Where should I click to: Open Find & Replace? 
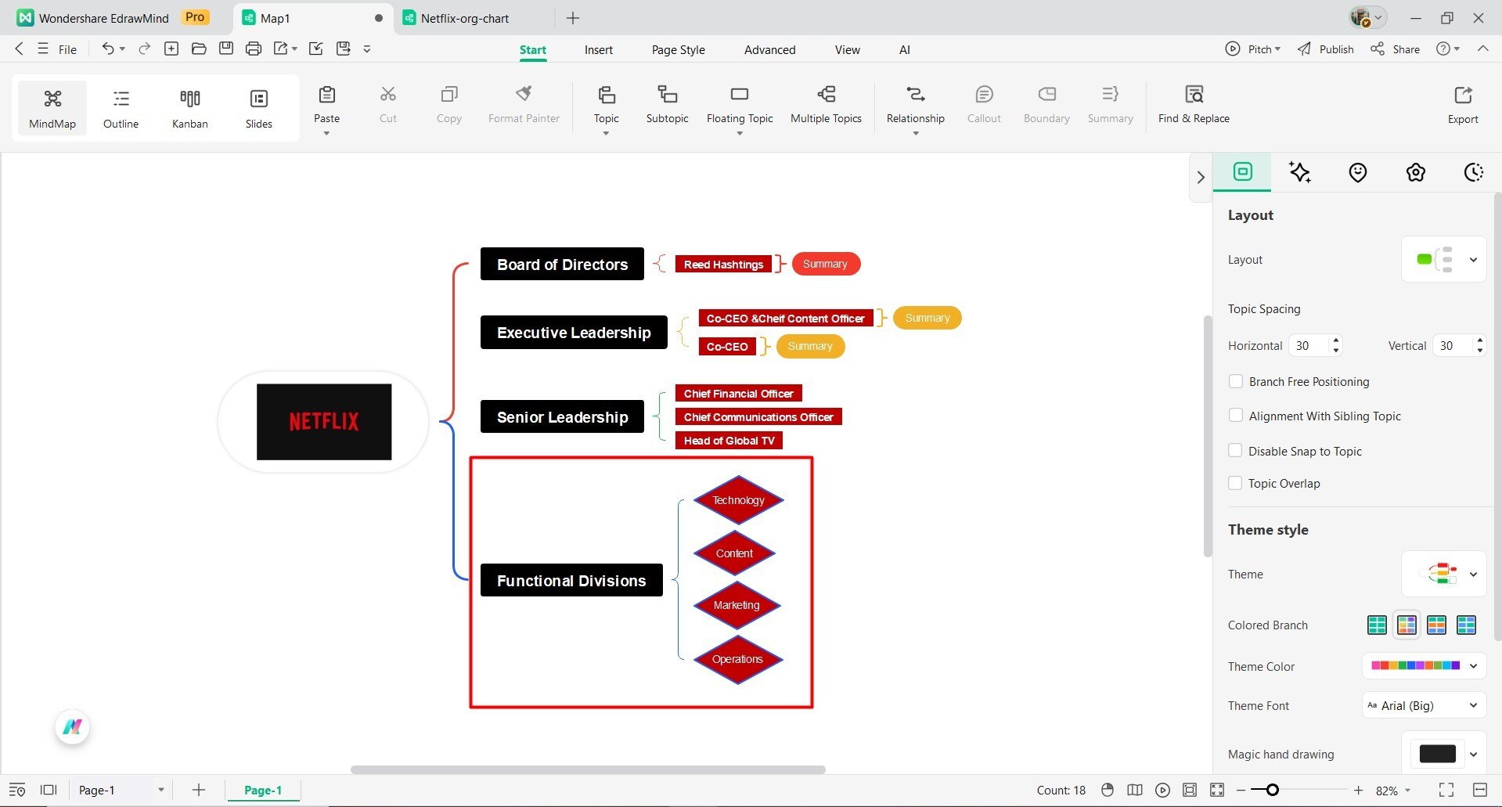pos(1194,105)
